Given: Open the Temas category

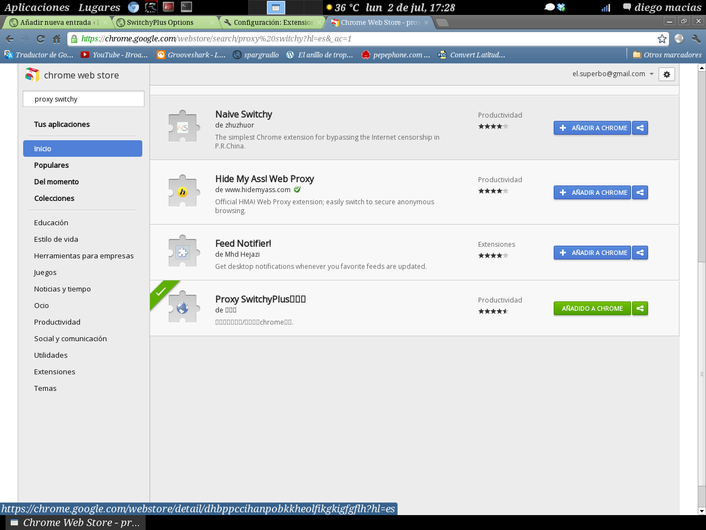Looking at the screenshot, I should click(45, 388).
